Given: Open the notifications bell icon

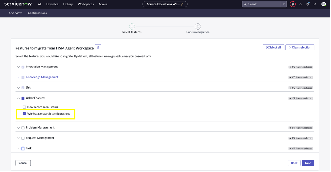Looking at the screenshot, I should (x=315, y=4).
